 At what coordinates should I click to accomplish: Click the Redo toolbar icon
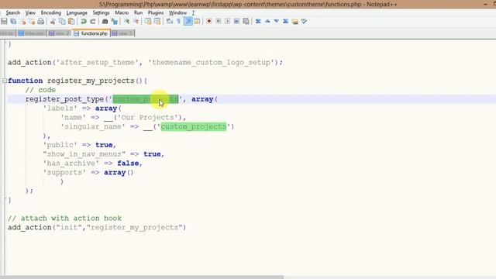point(93,21)
